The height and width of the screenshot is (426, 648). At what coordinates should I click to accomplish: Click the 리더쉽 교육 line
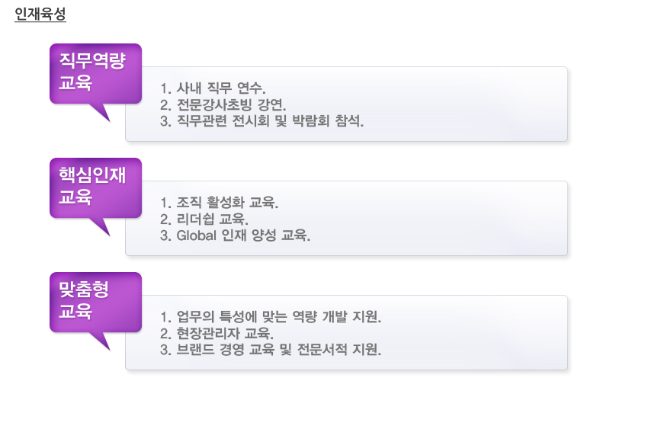pyautogui.click(x=204, y=219)
